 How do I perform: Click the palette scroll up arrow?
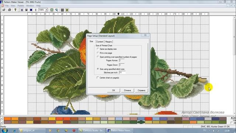(x=1, y=119)
